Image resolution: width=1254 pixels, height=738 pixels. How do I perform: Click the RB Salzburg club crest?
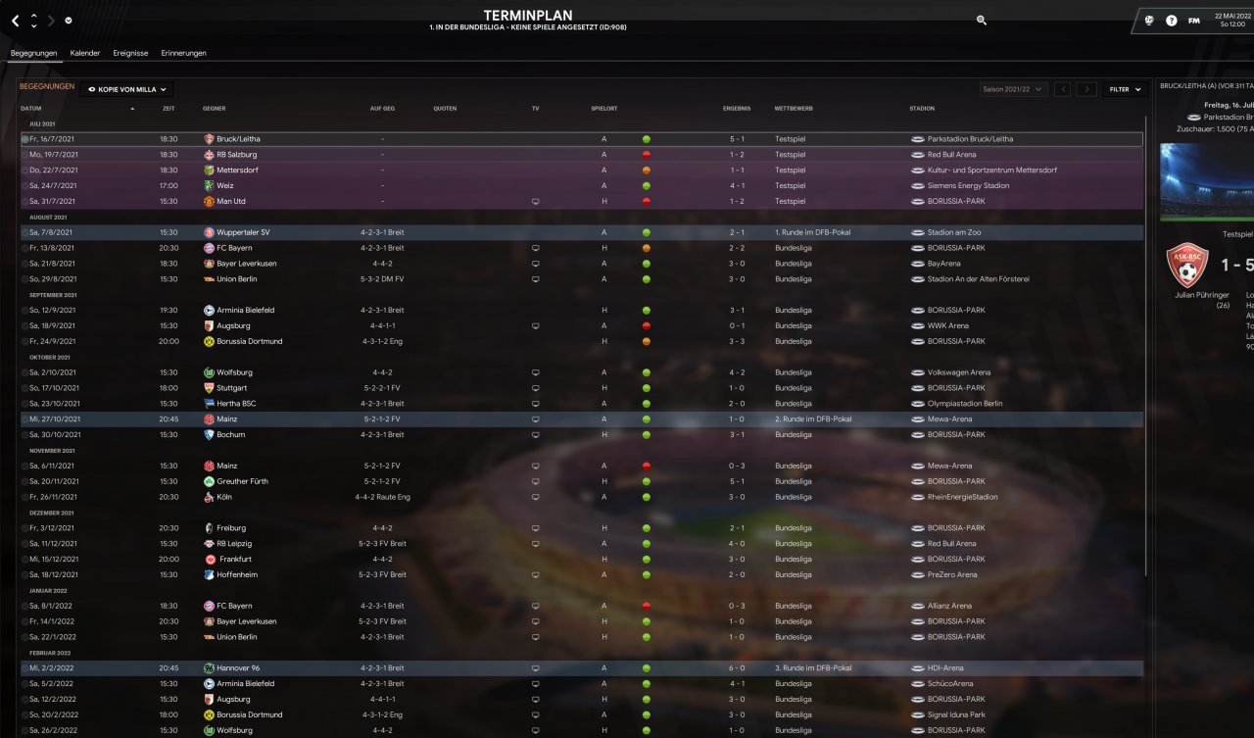pyautogui.click(x=209, y=155)
